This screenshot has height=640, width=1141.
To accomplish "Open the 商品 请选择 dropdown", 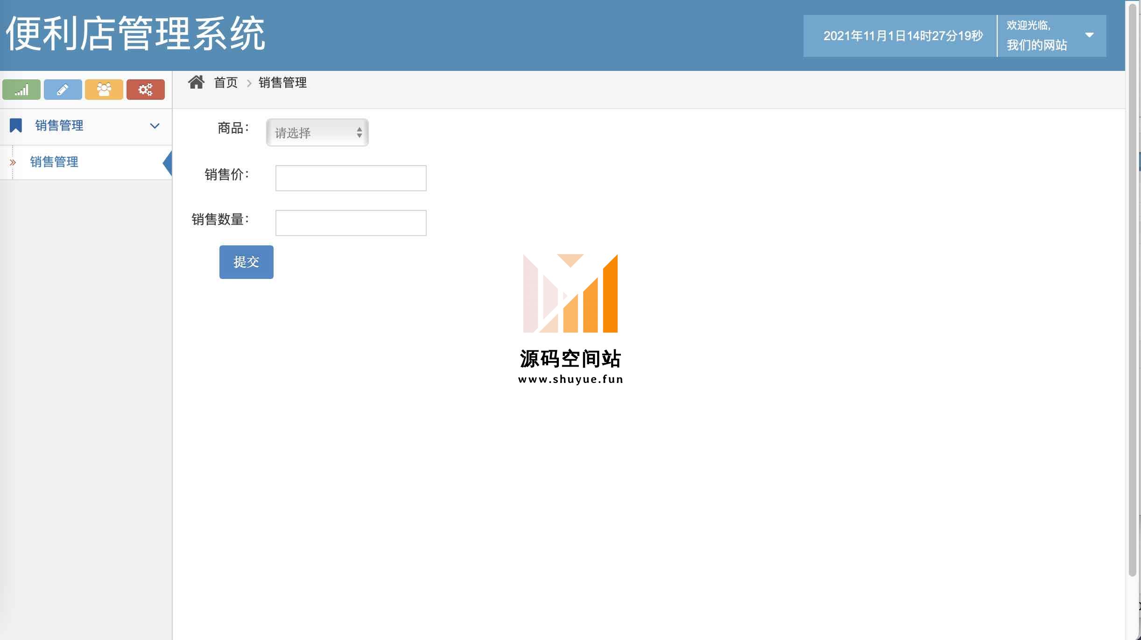I will point(317,132).
